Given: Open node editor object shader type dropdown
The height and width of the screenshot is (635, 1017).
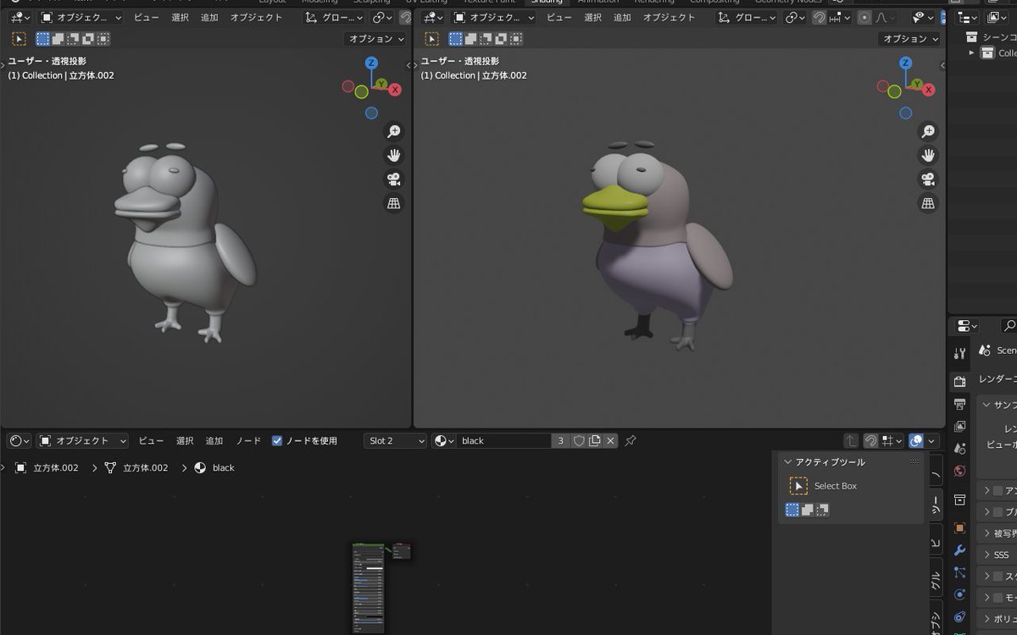Looking at the screenshot, I should pyautogui.click(x=82, y=441).
